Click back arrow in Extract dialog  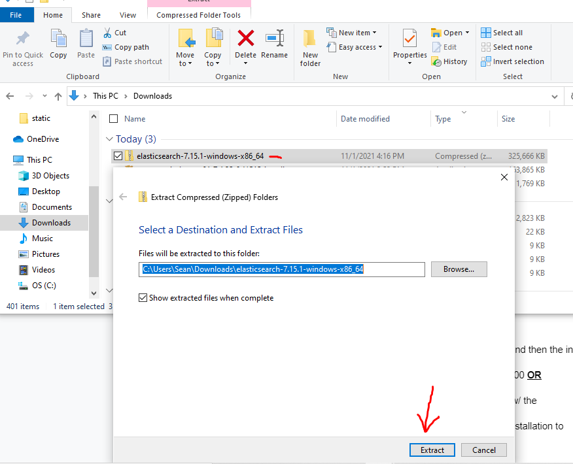(x=123, y=197)
